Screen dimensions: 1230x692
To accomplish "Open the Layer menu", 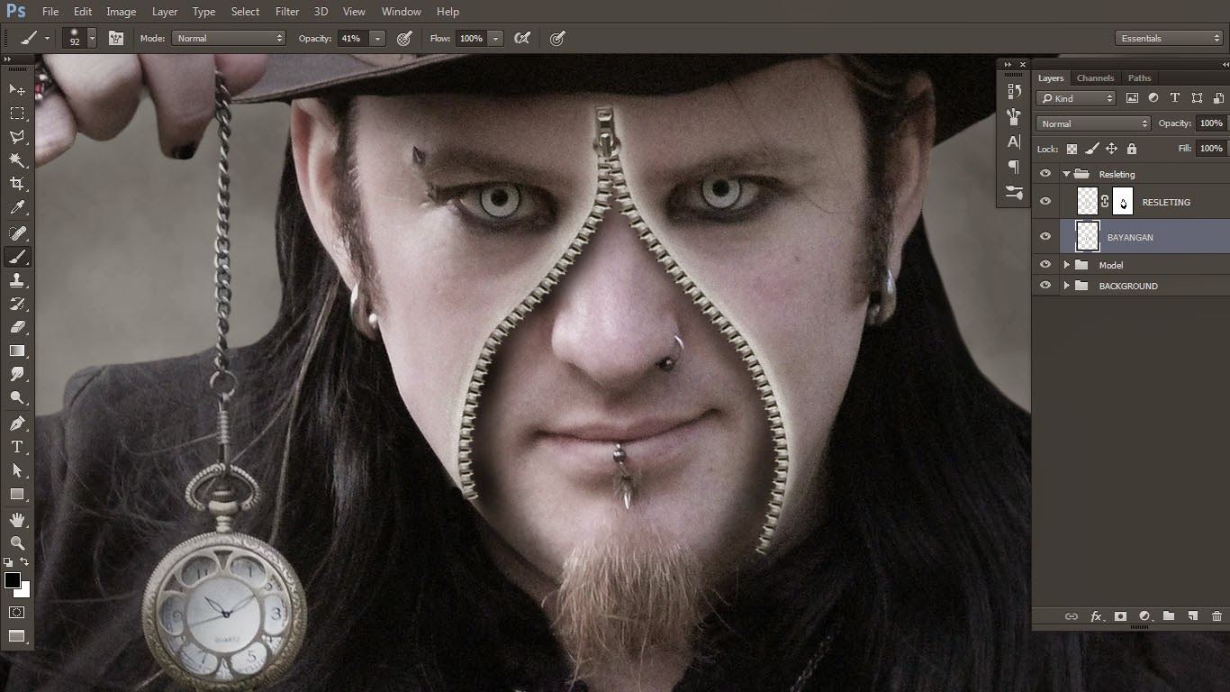I will click(x=165, y=12).
